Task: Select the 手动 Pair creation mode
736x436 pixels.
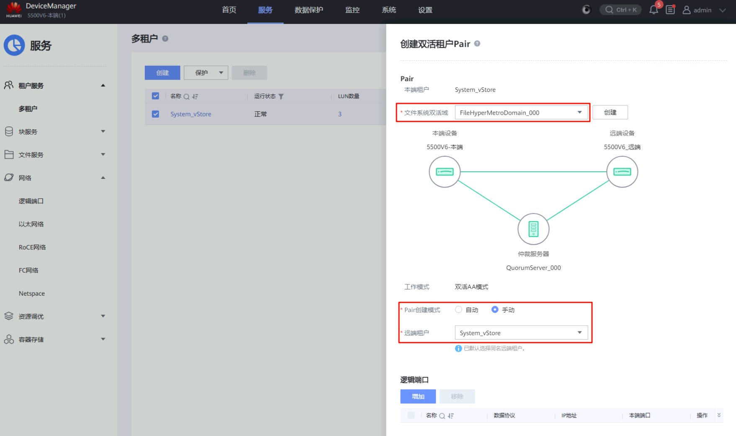Action: point(495,310)
